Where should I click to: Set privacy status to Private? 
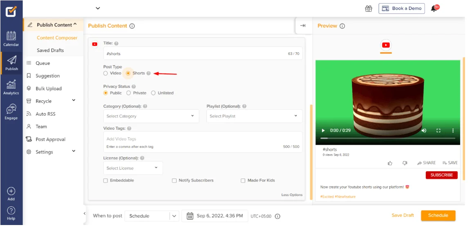tap(129, 93)
